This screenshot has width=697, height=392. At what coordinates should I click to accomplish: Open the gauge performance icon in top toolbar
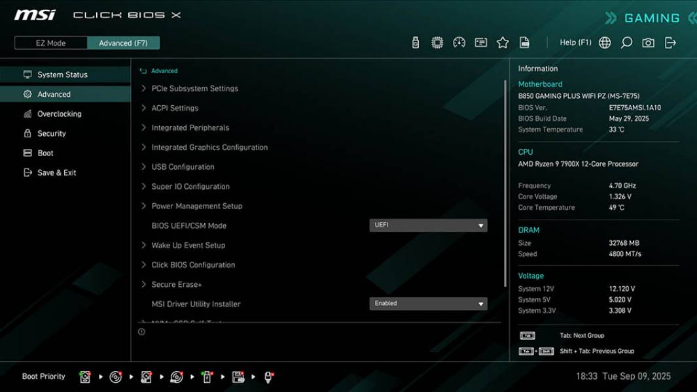(x=459, y=42)
